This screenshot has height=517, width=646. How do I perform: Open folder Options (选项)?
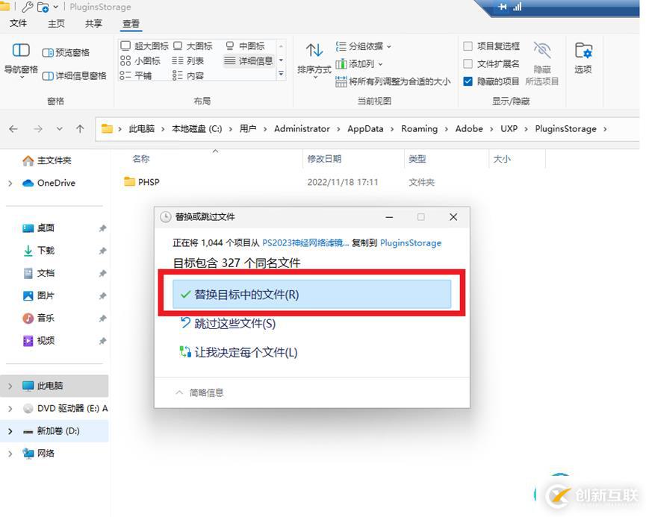pos(583,58)
